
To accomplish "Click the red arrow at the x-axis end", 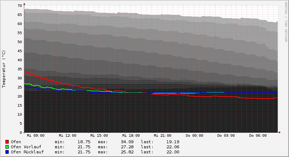I will pyautogui.click(x=280, y=132).
